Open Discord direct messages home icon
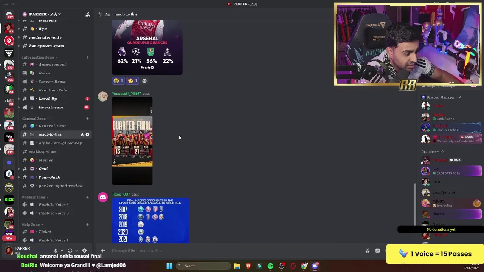The image size is (484, 272). 9,15
